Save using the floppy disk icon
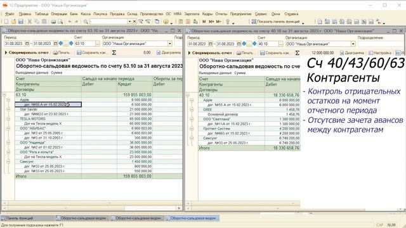The width and height of the screenshot is (406, 228). pyautogui.click(x=21, y=22)
